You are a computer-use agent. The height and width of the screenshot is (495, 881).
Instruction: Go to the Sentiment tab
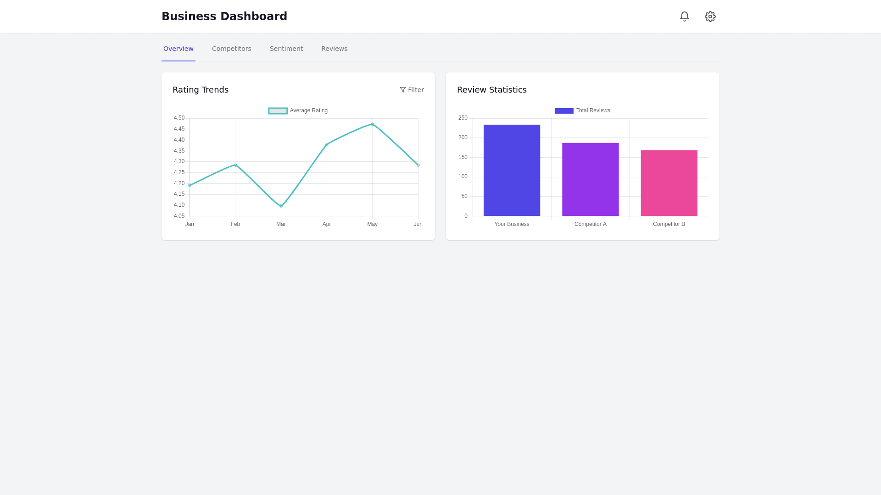point(286,49)
